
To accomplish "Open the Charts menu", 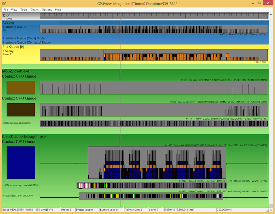I will coord(34,10).
